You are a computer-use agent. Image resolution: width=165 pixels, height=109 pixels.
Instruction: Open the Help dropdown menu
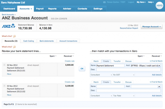coord(151,2)
